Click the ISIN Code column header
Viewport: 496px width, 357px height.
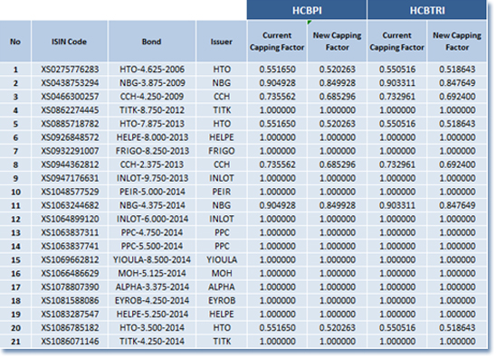coord(70,42)
